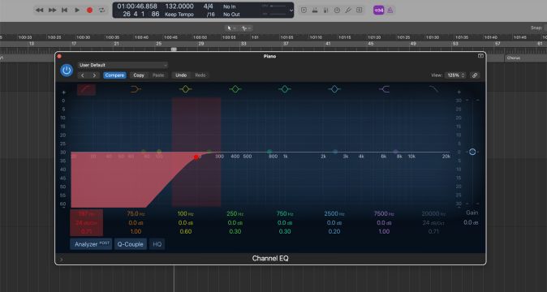The width and height of the screenshot is (547, 292).
Task: Open the secondary tool menu
Action: pyautogui.click(x=246, y=28)
